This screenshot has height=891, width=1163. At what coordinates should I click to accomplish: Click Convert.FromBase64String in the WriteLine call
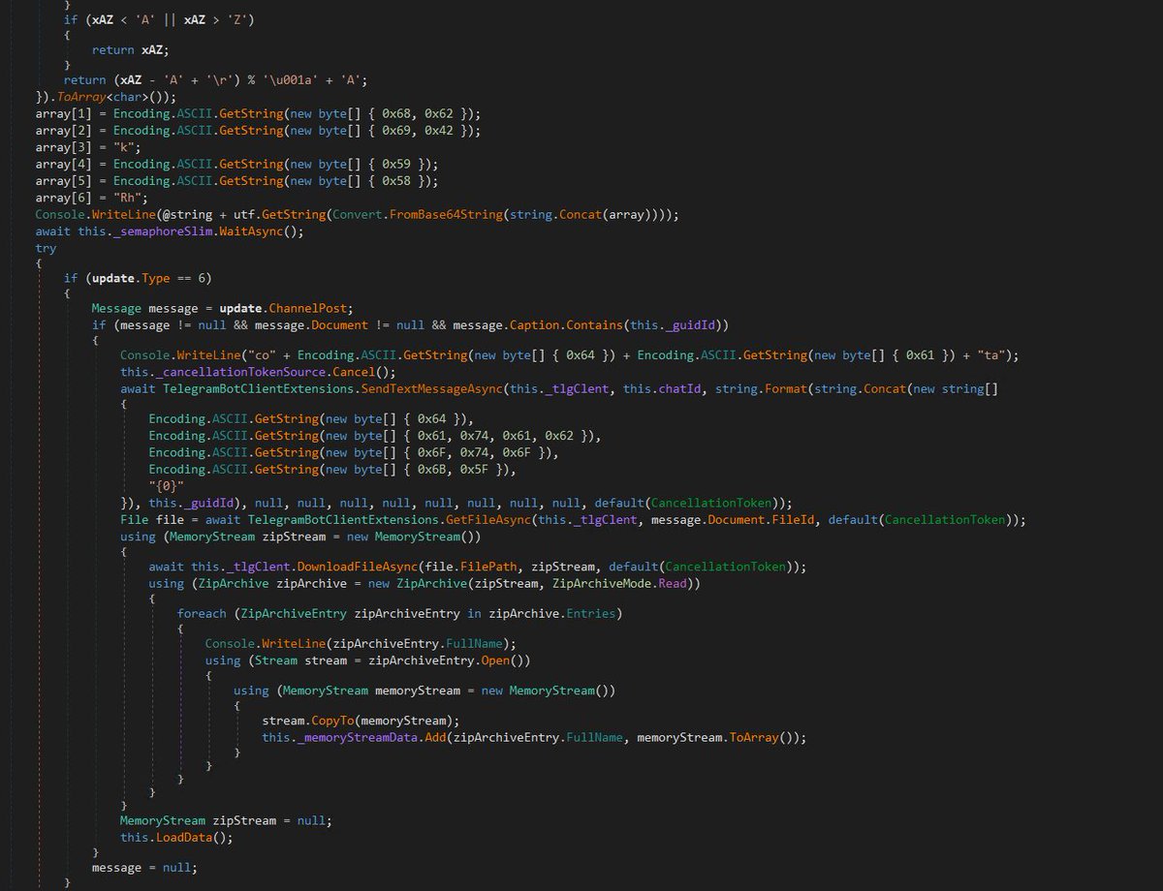click(419, 214)
